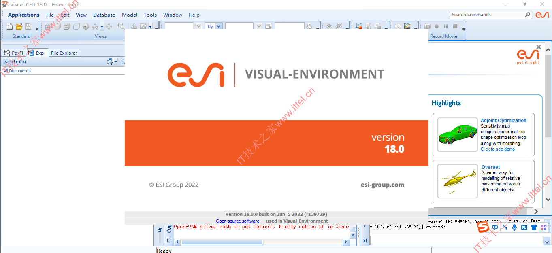Open a file using the folder icon
Image resolution: width=552 pixels, height=253 pixels.
(19, 27)
